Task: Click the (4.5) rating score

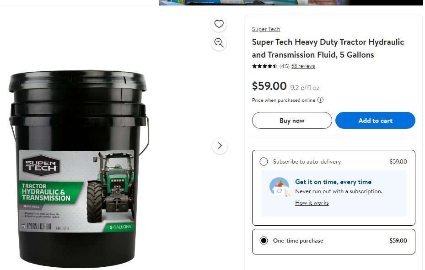Action: [x=284, y=66]
